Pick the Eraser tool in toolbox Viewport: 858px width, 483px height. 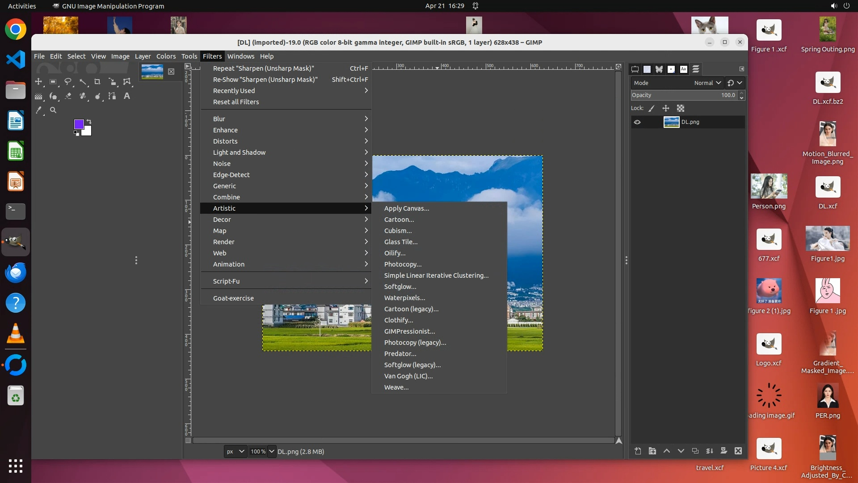coord(68,96)
